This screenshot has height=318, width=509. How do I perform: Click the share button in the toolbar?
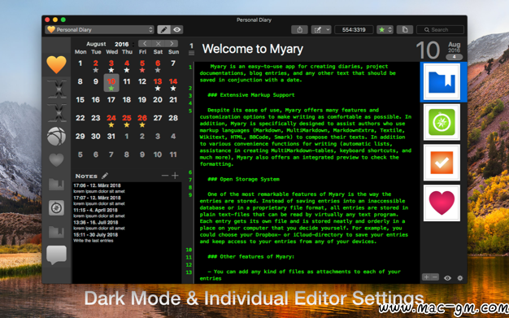click(x=299, y=29)
